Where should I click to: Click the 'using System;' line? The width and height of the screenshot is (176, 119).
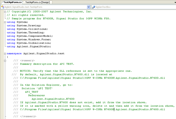point(17,22)
